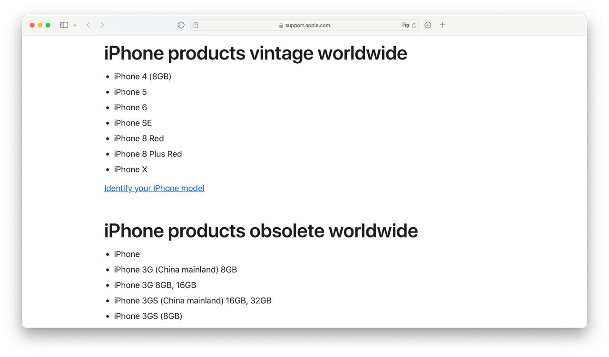Show the downloads list
This screenshot has height=357, width=609.
[428, 25]
